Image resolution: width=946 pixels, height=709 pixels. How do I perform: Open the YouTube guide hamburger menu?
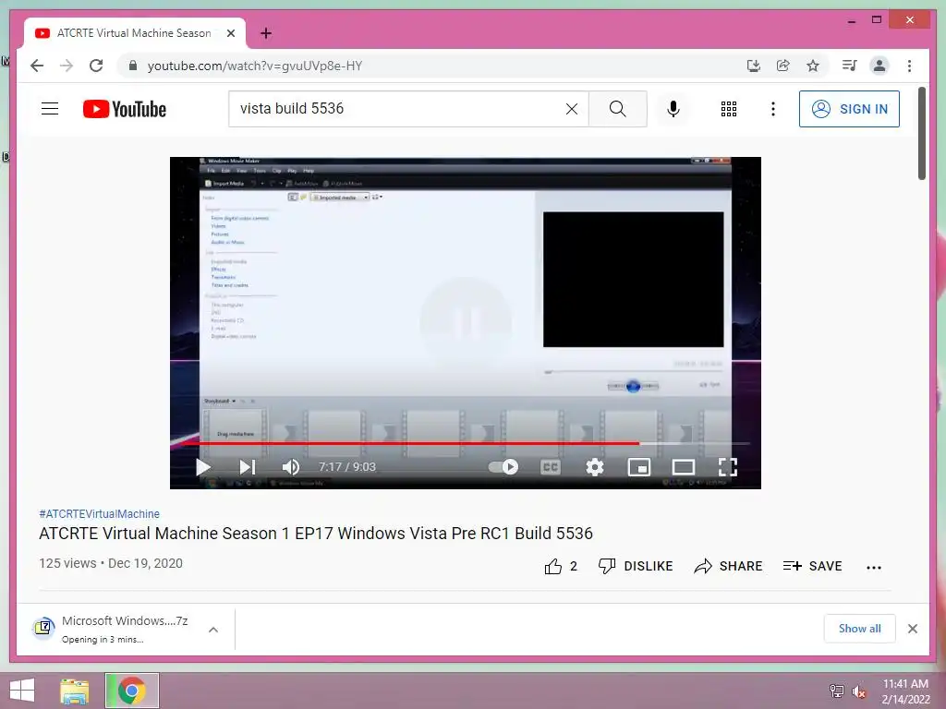pos(50,109)
